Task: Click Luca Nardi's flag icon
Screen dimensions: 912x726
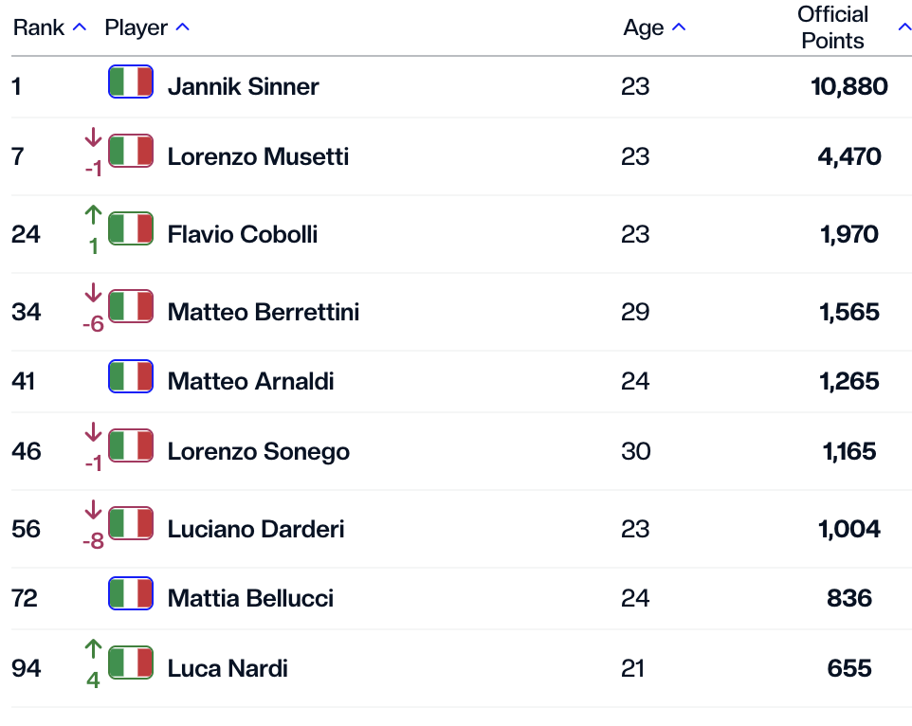Action: click(x=131, y=662)
